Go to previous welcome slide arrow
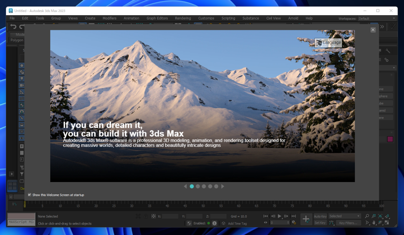404x235 pixels. coord(185,187)
